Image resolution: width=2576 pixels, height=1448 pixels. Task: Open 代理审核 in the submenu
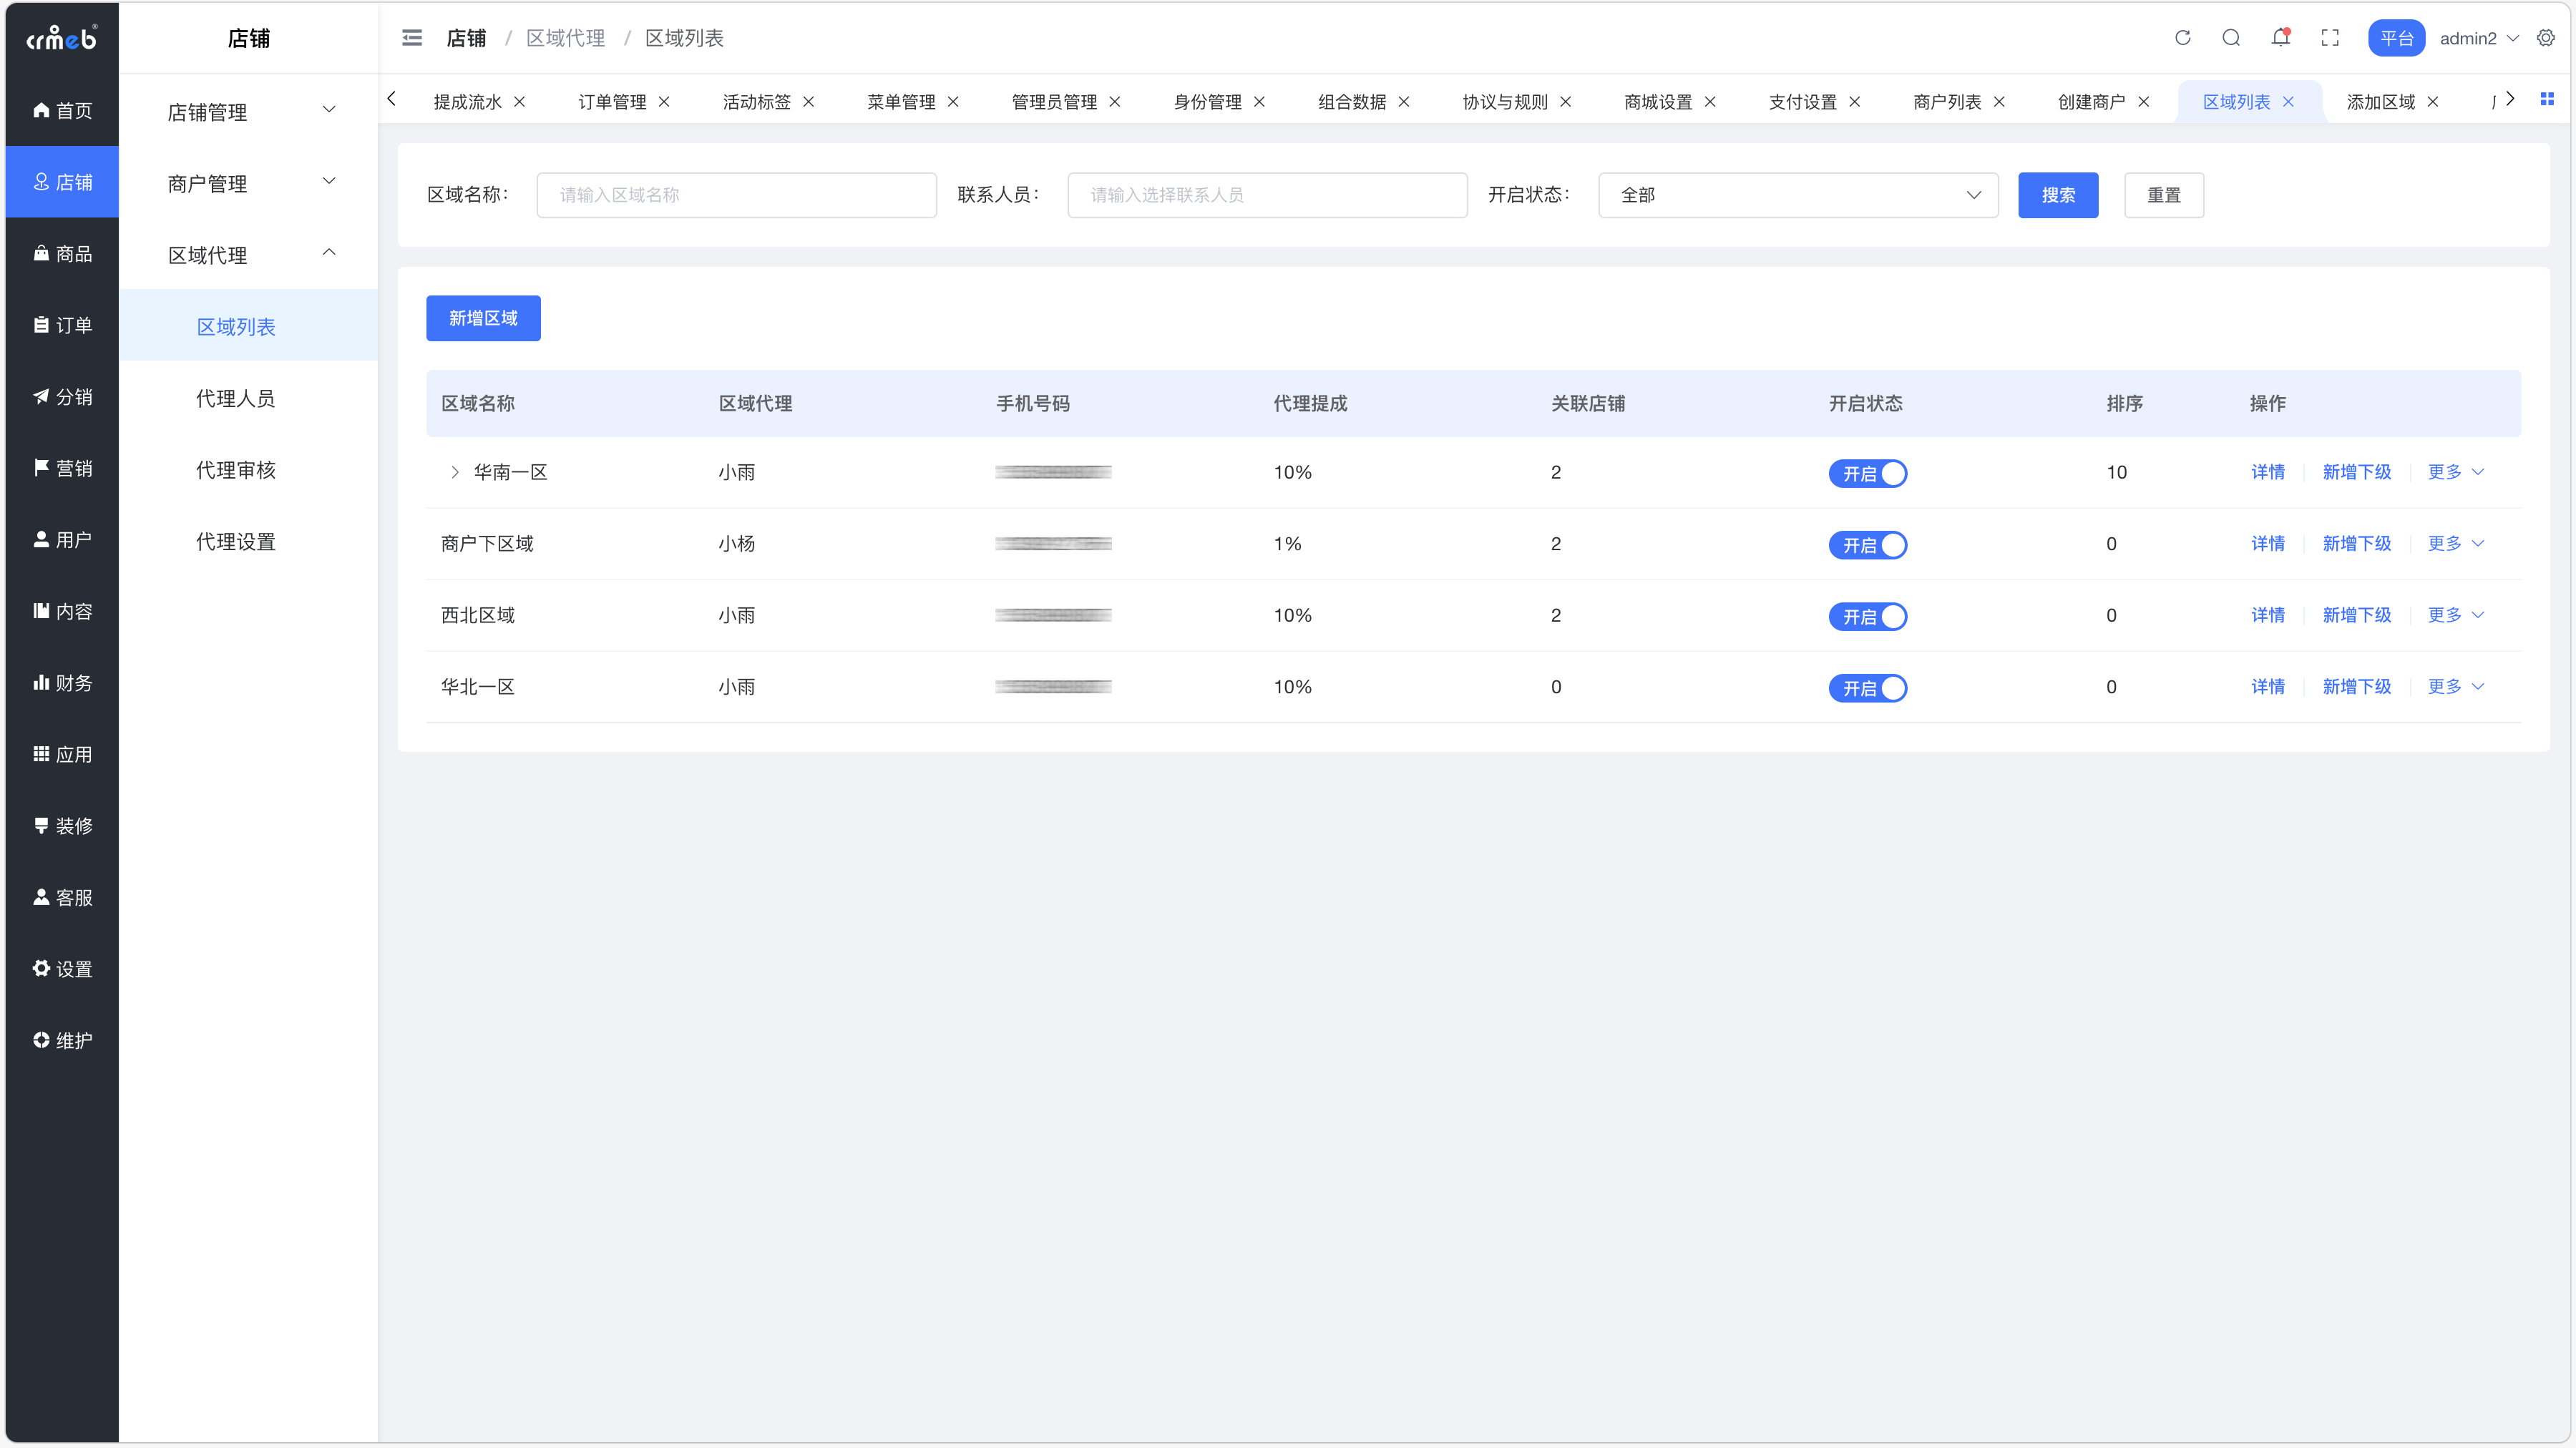coord(236,470)
